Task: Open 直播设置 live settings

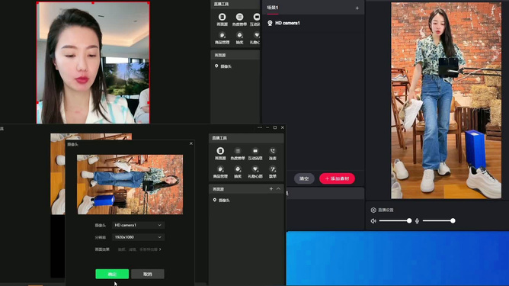Action: (x=382, y=210)
